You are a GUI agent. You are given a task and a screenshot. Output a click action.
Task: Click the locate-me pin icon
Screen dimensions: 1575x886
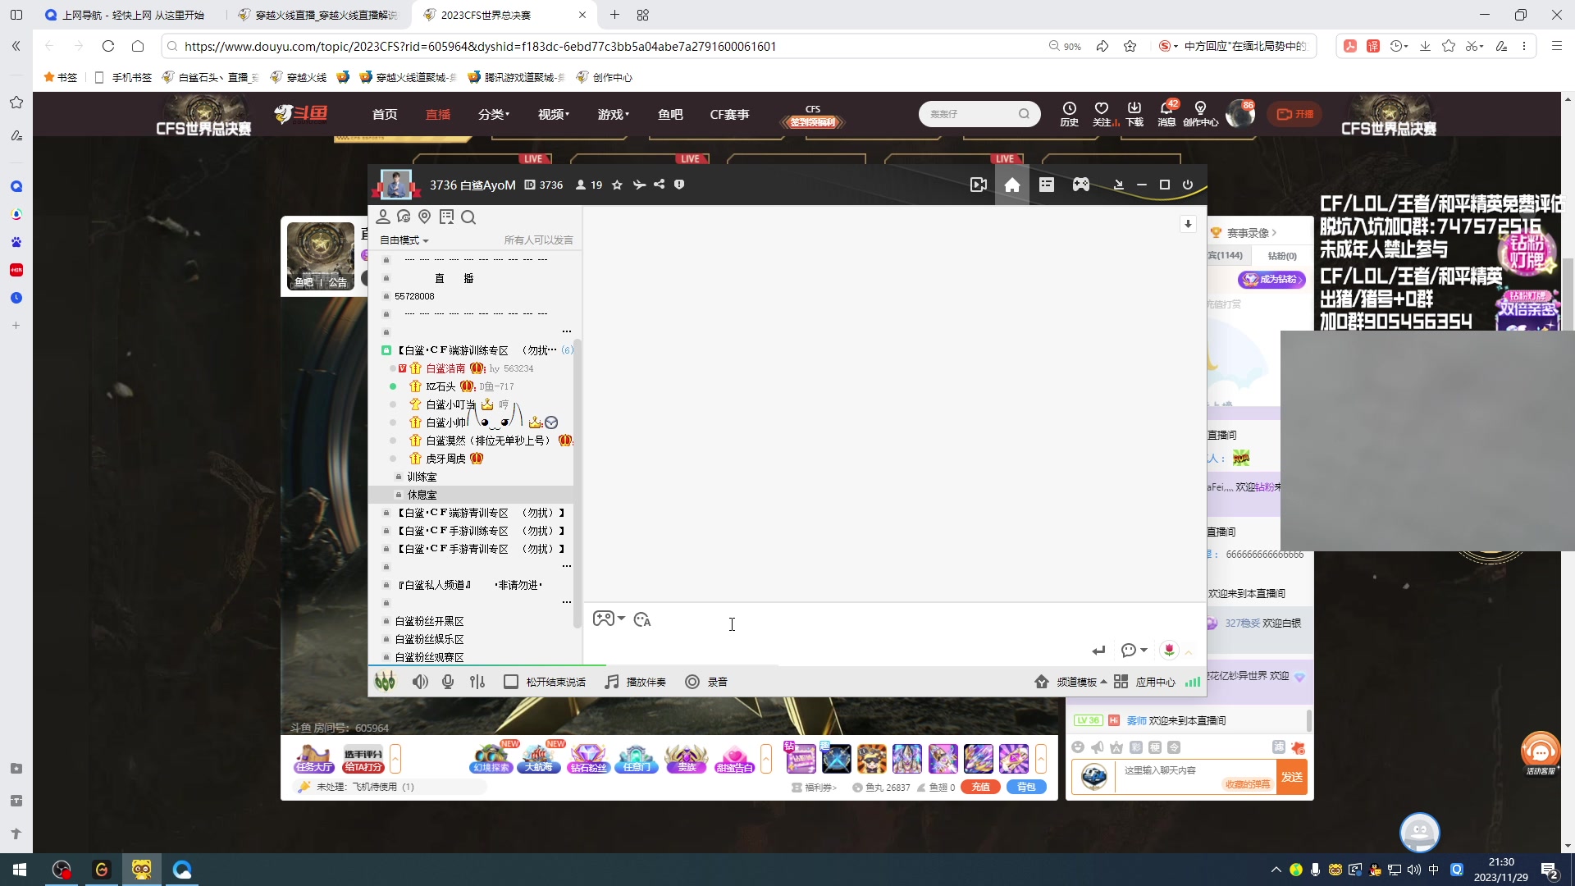[x=425, y=217]
